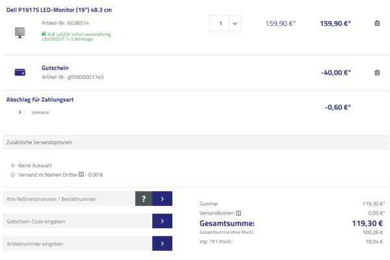Delete the Dell monitor from cart
Image resolution: width=390 pixels, height=260 pixels.
point(377,23)
